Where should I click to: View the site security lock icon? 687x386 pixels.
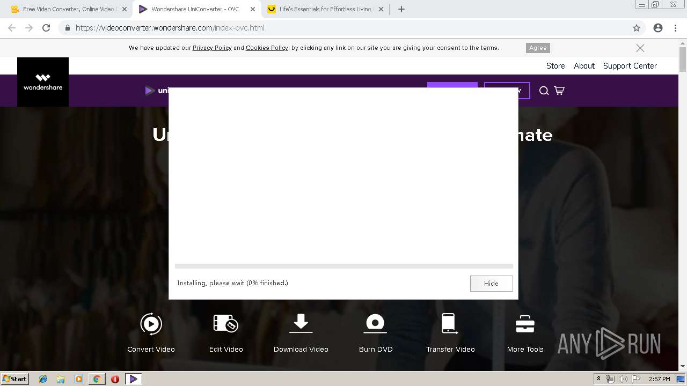pos(67,28)
